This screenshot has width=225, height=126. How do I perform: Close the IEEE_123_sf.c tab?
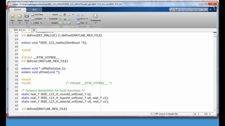29,30
